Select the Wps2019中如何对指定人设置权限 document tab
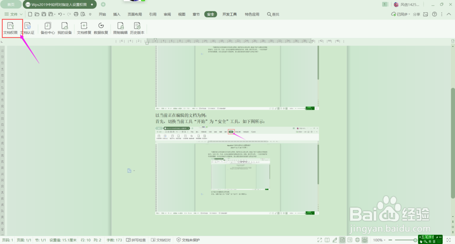 click(x=60, y=5)
